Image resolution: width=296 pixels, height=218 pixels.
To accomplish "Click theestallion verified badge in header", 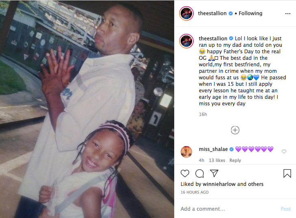I will (231, 13).
